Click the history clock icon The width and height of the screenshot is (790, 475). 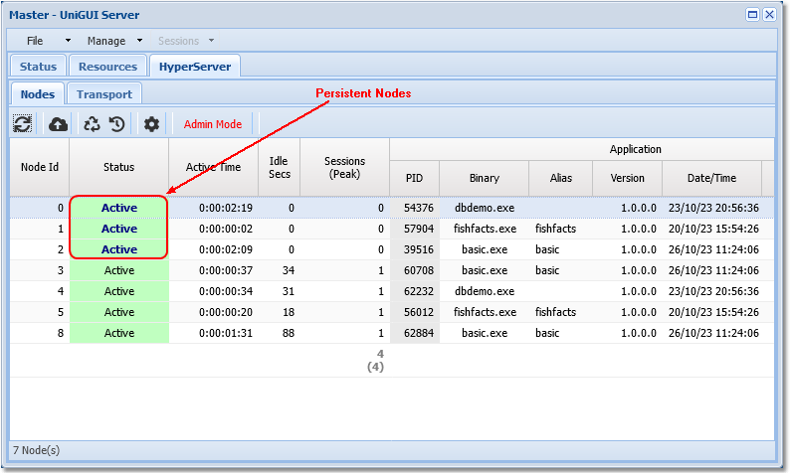(116, 124)
